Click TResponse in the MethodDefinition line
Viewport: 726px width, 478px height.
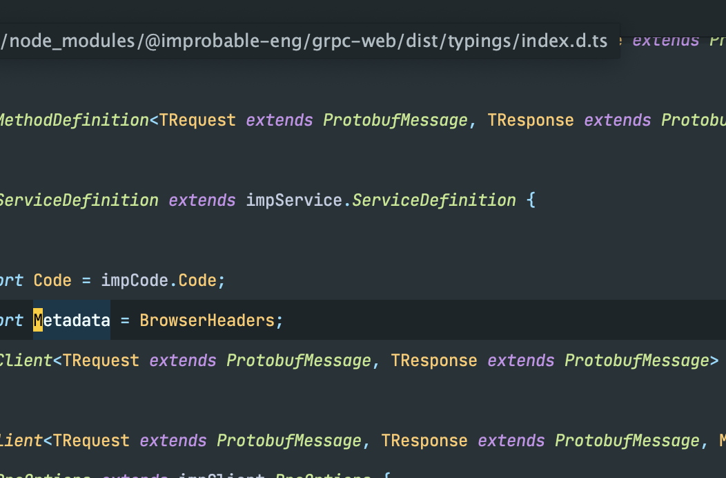click(531, 121)
